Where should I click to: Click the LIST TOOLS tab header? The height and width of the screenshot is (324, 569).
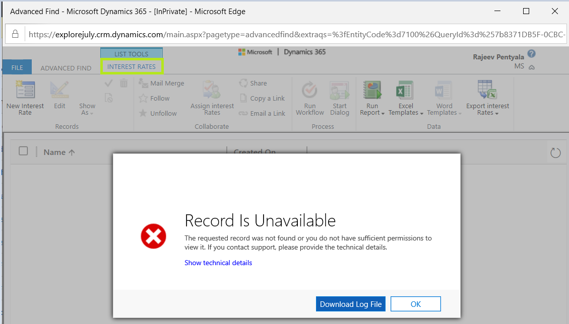tap(132, 53)
